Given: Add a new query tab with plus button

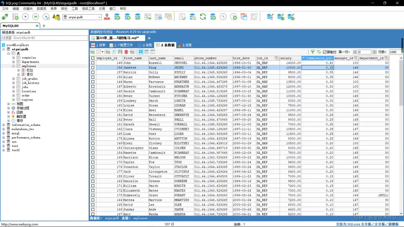Looking at the screenshot, I should (149, 38).
